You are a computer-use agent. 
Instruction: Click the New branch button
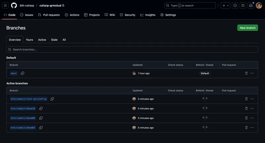click(247, 28)
